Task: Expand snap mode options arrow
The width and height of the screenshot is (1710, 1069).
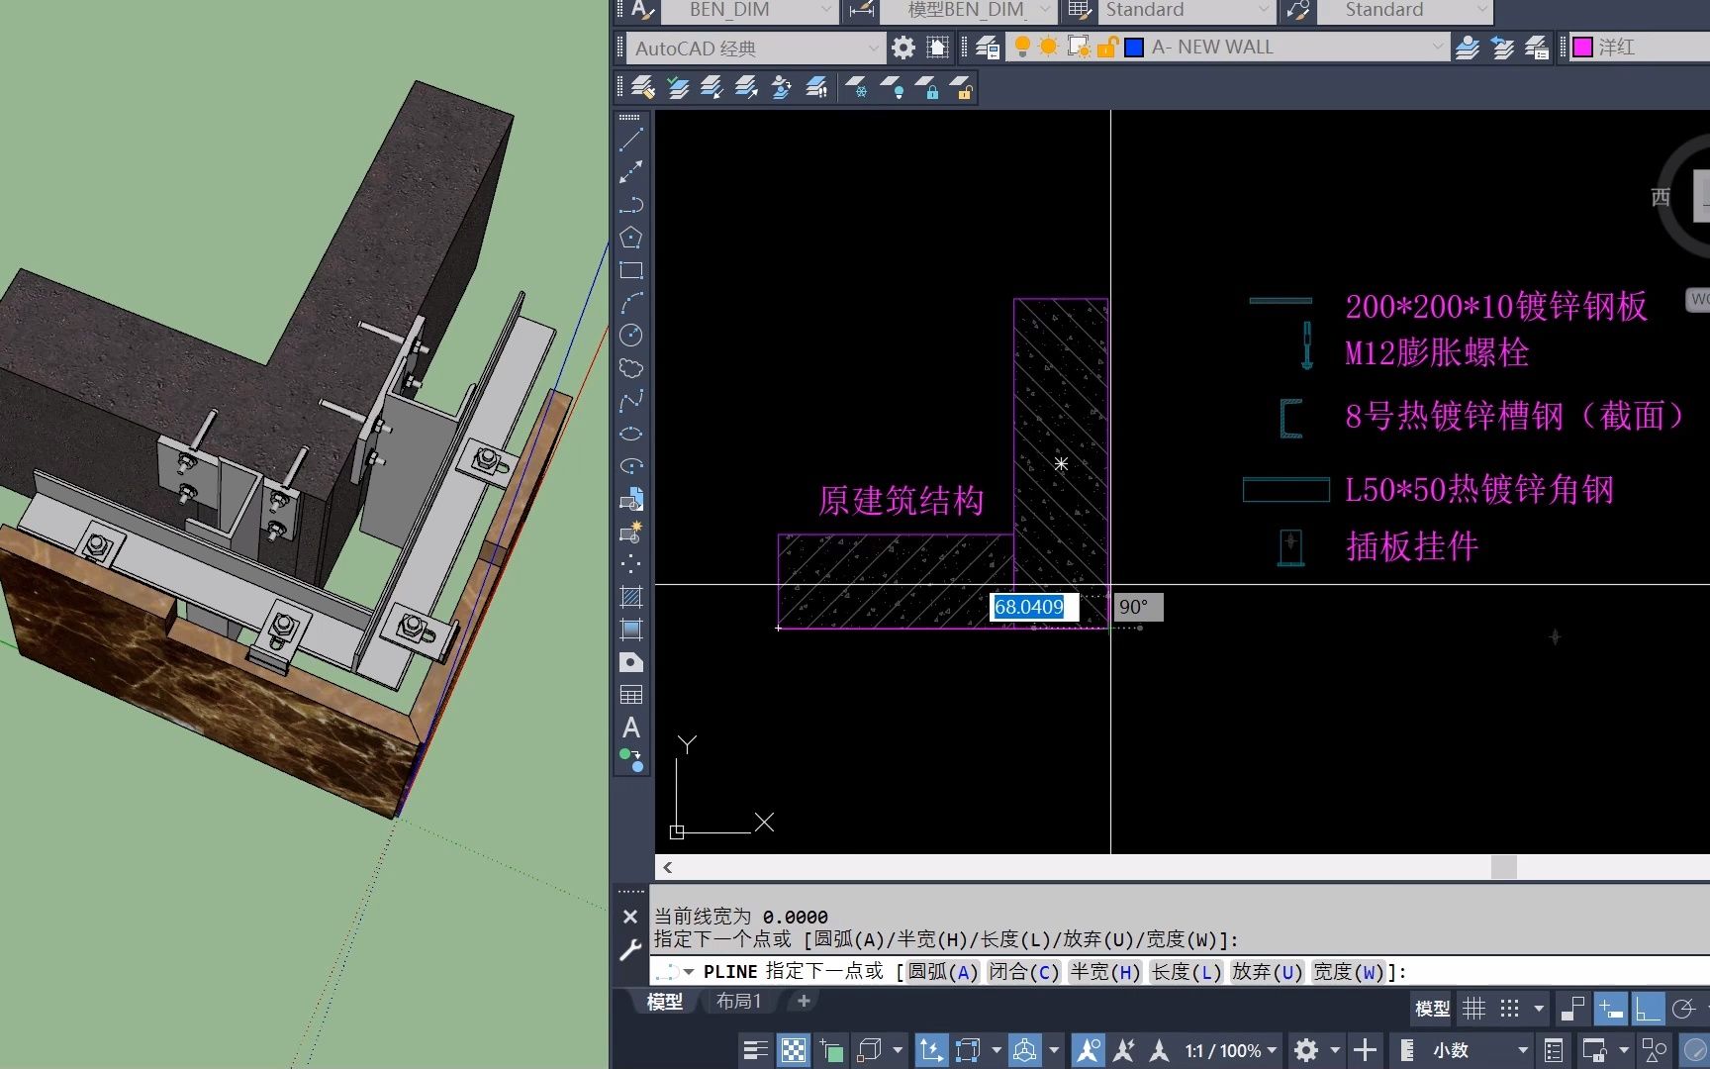Action: pyautogui.click(x=1539, y=1009)
